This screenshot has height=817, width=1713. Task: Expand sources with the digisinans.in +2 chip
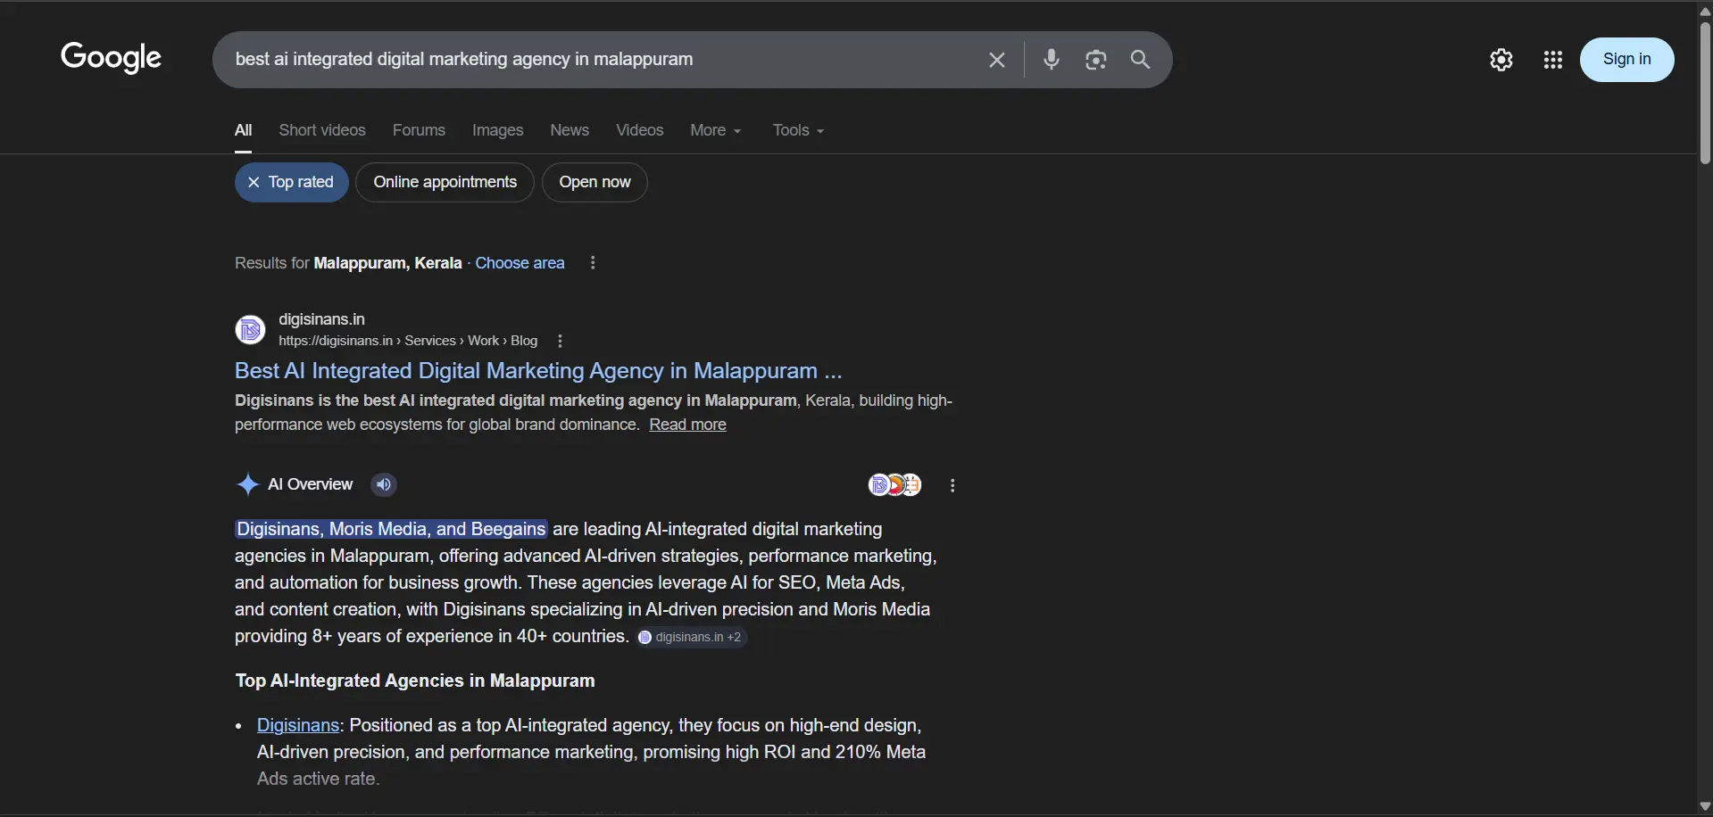coord(692,637)
